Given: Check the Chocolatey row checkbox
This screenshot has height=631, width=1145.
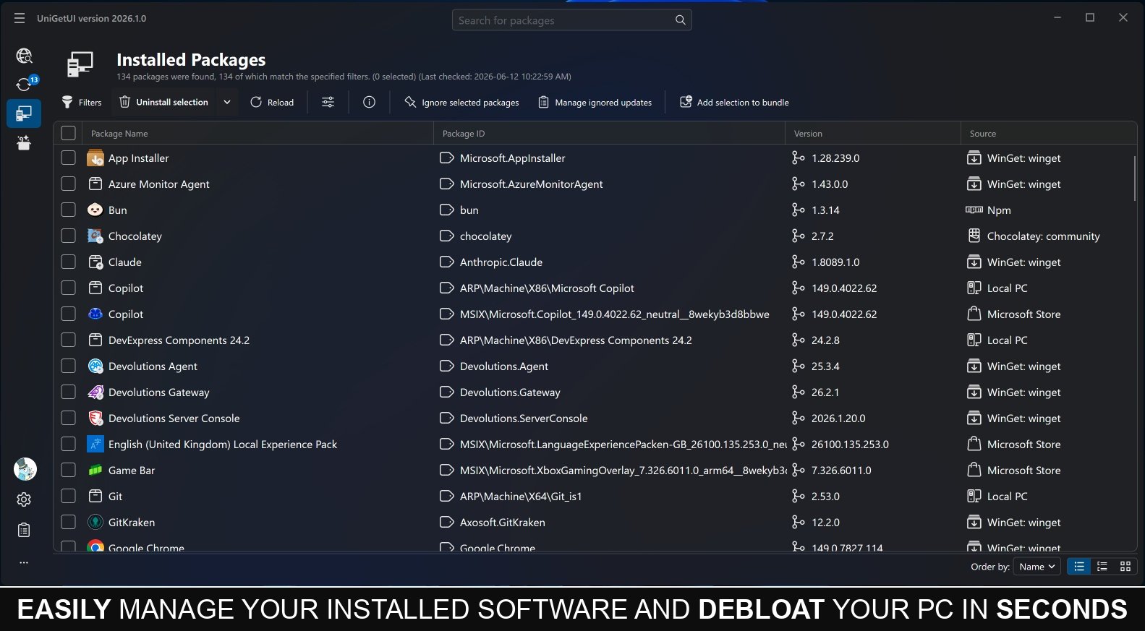Looking at the screenshot, I should pyautogui.click(x=69, y=236).
